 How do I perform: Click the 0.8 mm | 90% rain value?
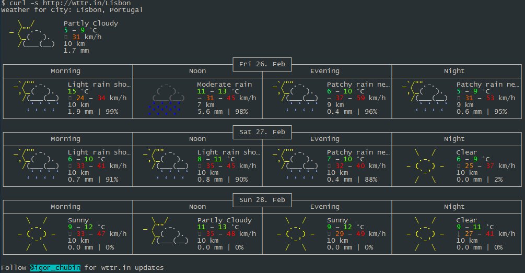pyautogui.click(x=223, y=180)
